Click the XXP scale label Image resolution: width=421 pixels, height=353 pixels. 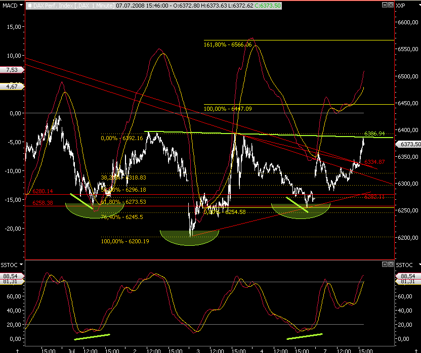pyautogui.click(x=400, y=6)
